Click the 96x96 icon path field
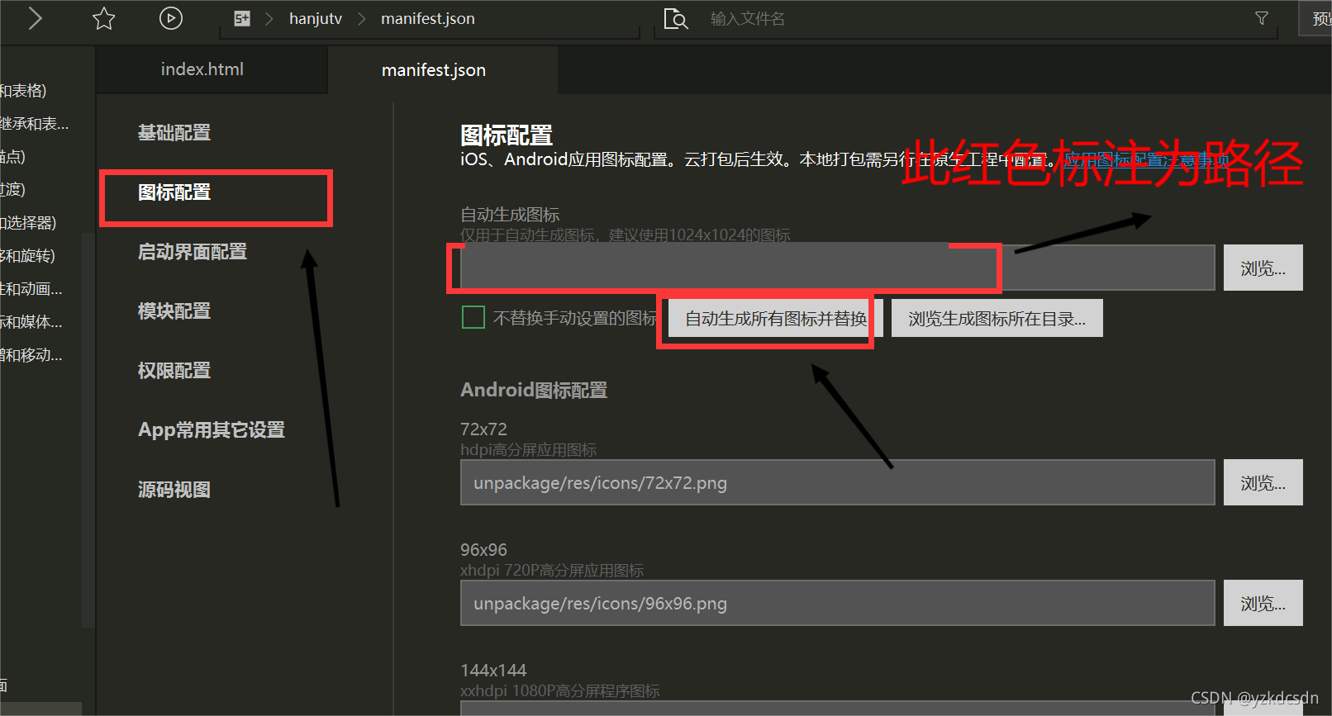 coord(837,603)
